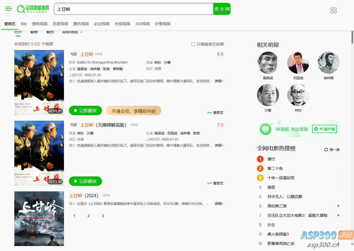
Task: Click the 爱奇艺 source logo of 无障碍解说版
Action: 215,183
